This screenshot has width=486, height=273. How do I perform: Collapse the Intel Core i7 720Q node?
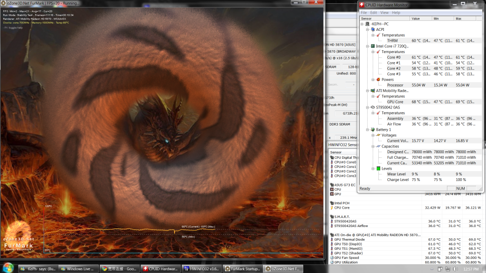pyautogui.click(x=368, y=46)
